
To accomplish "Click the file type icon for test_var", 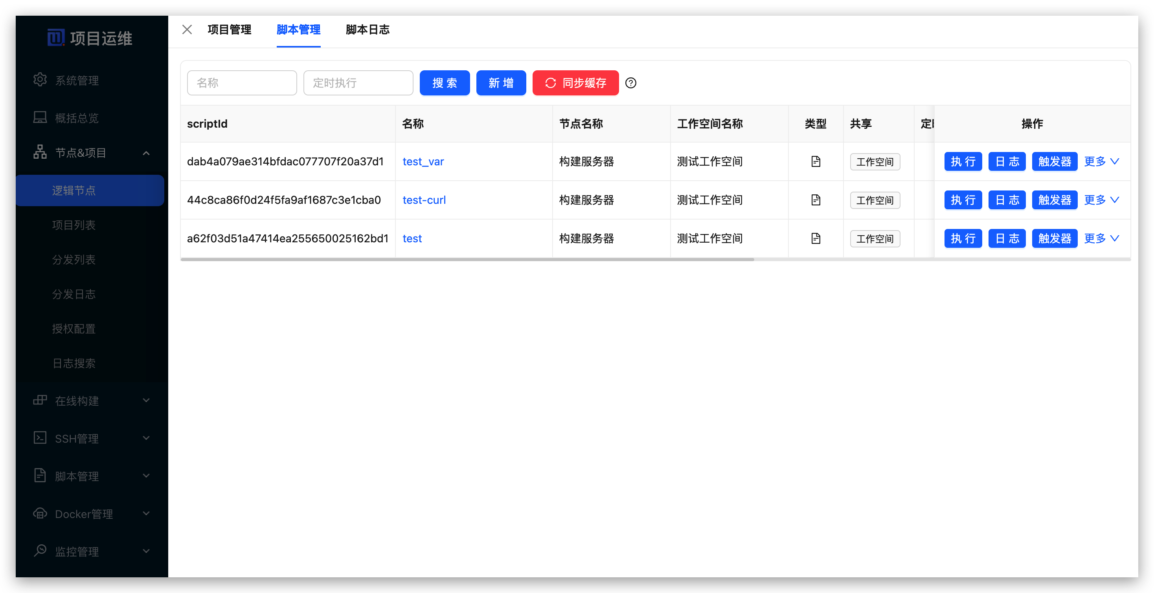I will tap(815, 161).
